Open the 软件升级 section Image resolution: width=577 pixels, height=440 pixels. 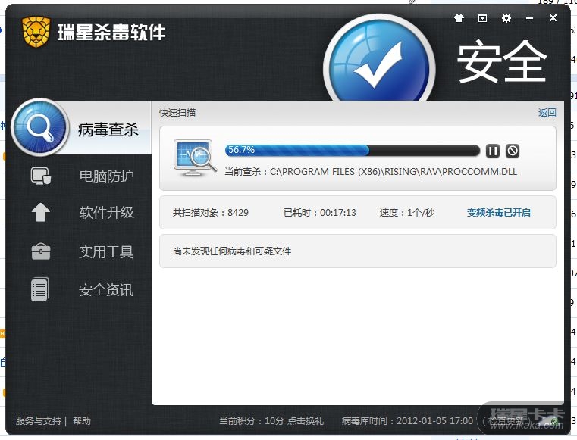pyautogui.click(x=106, y=212)
